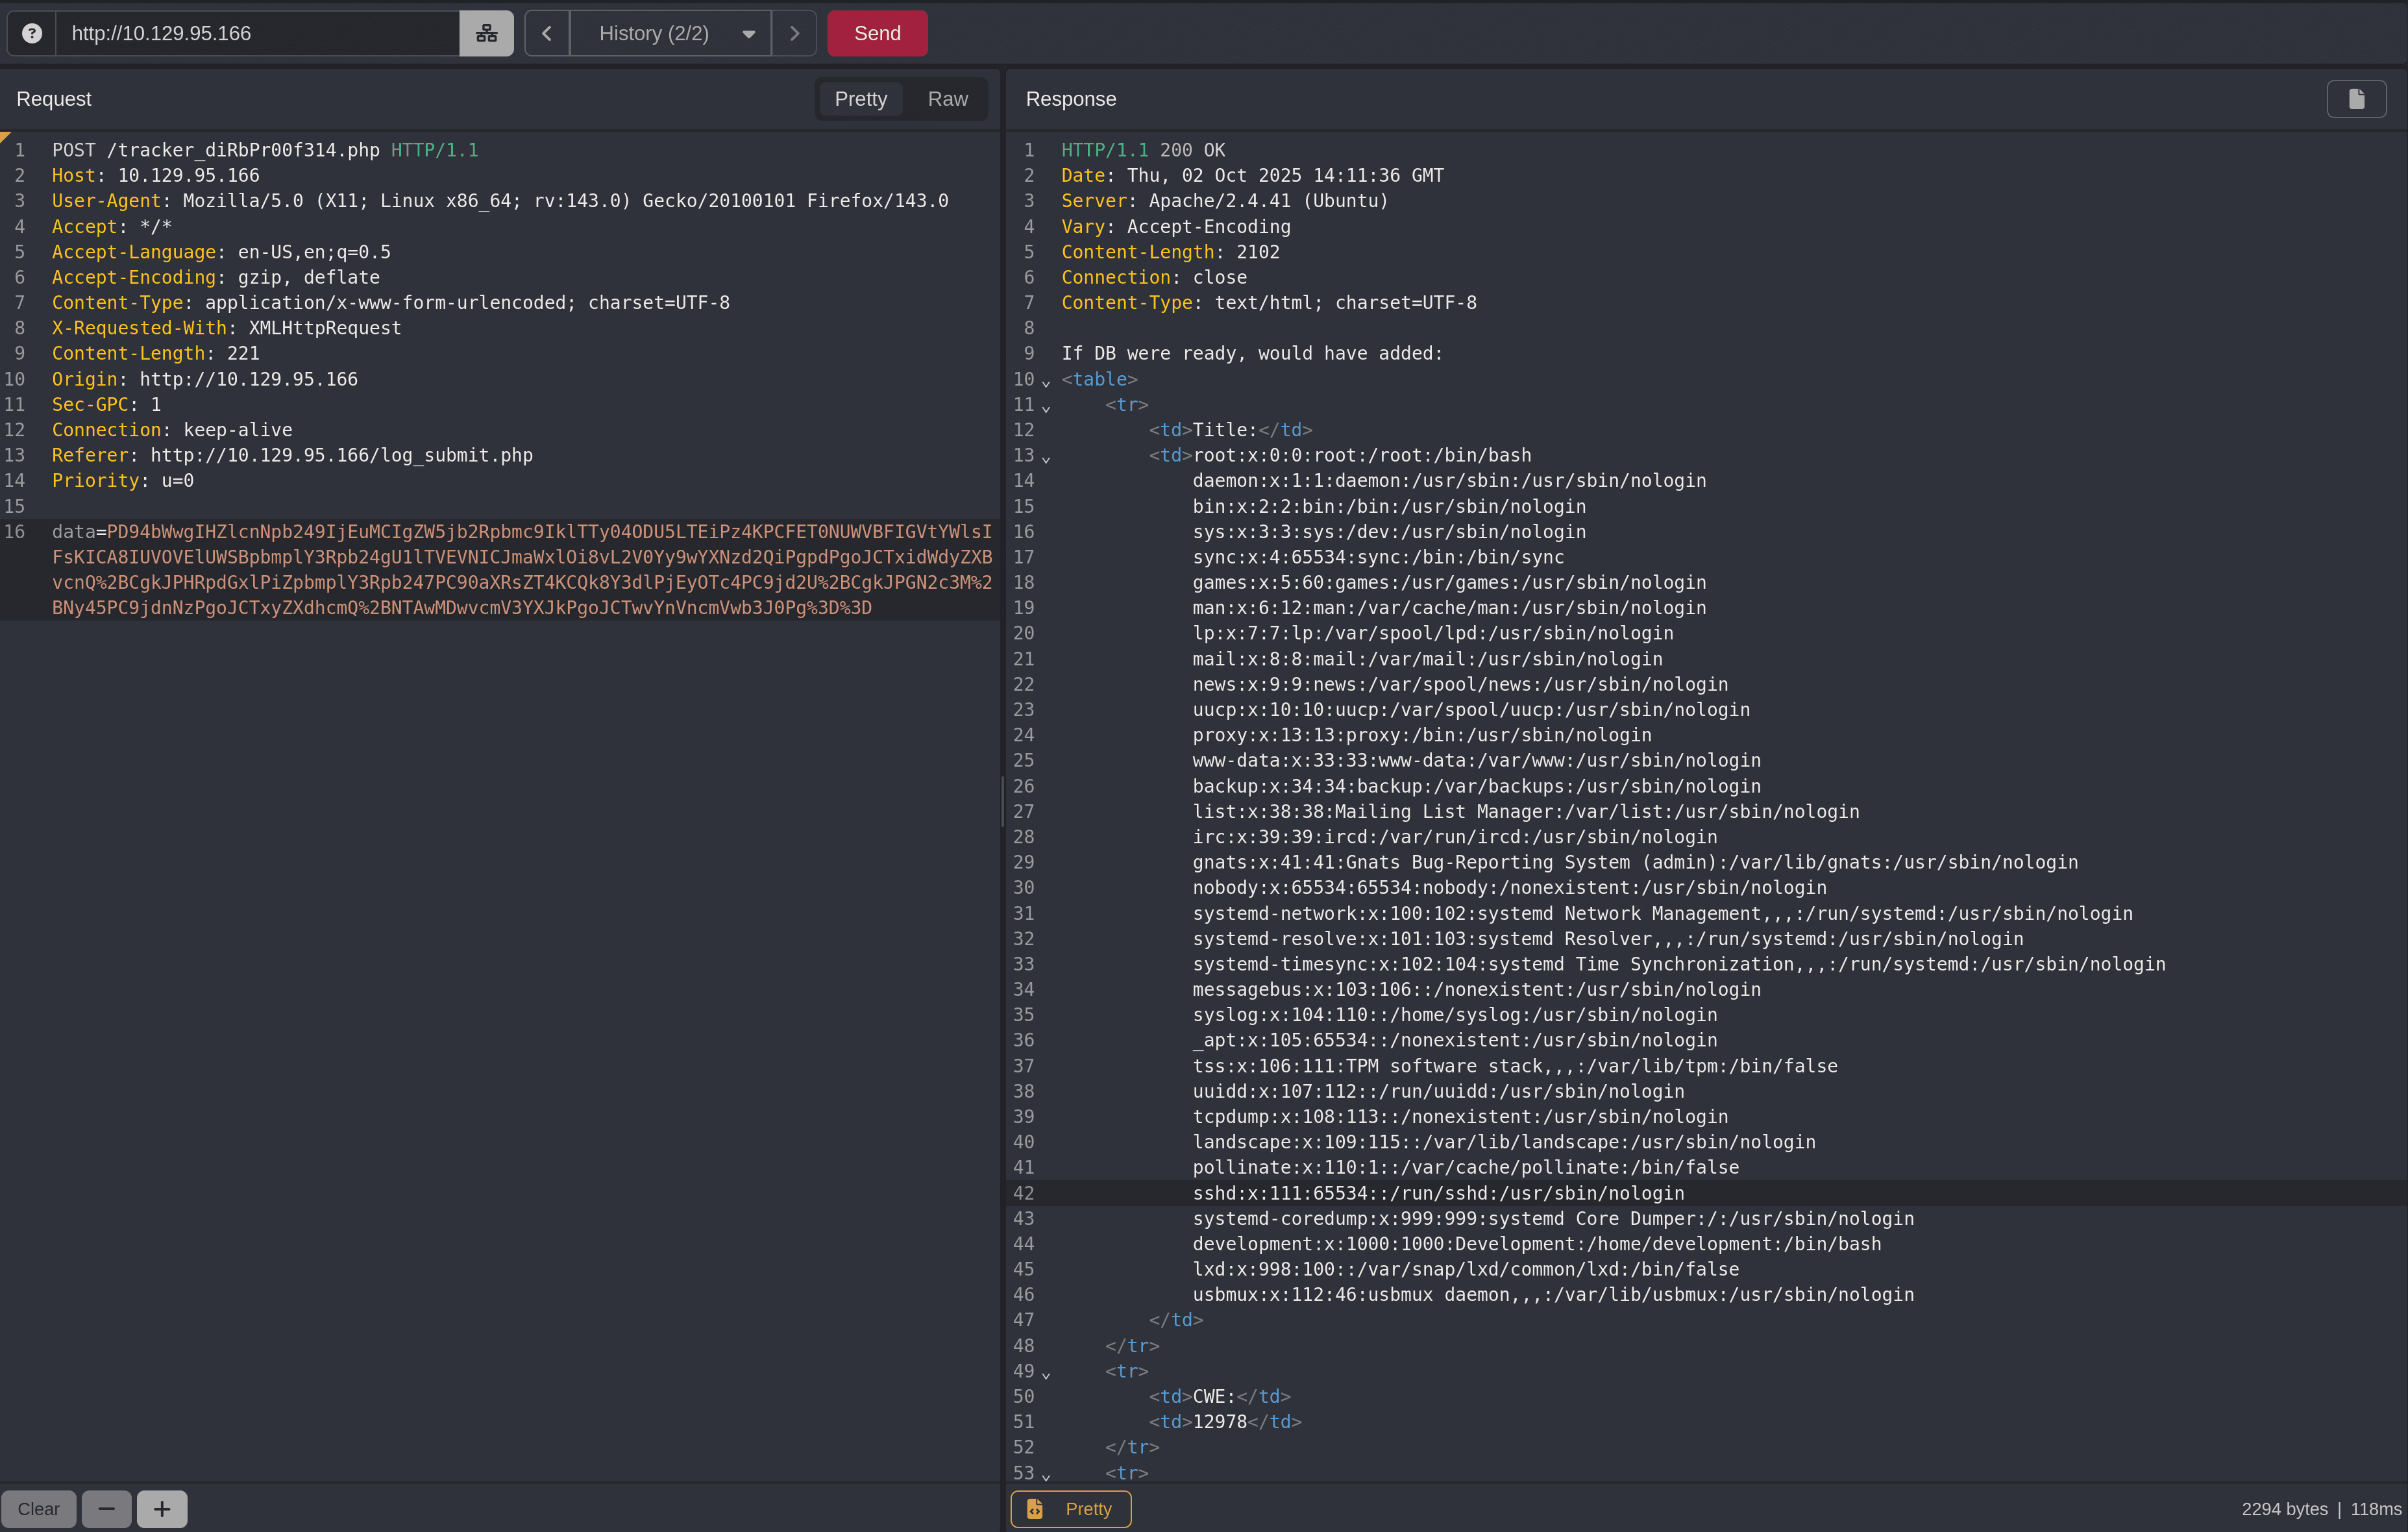
Task: Click the minus zoom-out button
Action: (106, 1509)
